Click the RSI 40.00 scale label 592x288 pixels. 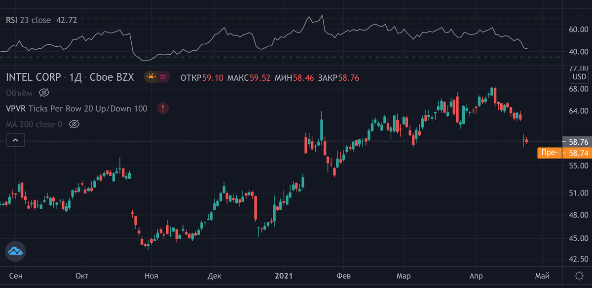tap(579, 52)
